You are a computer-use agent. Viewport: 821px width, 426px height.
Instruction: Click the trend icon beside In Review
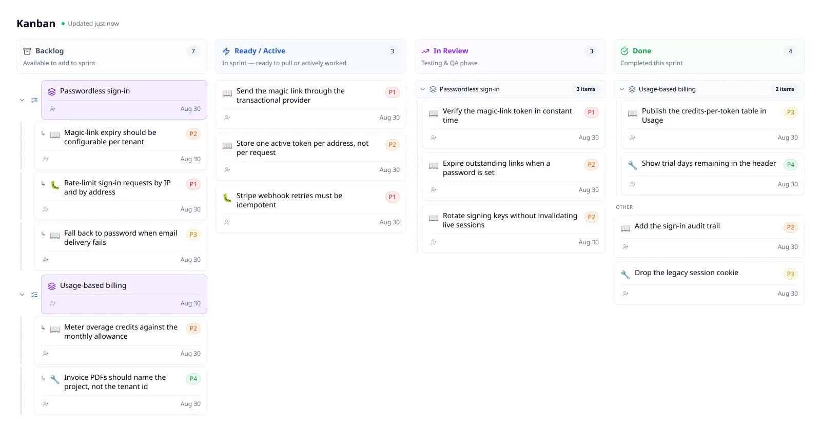tap(425, 51)
